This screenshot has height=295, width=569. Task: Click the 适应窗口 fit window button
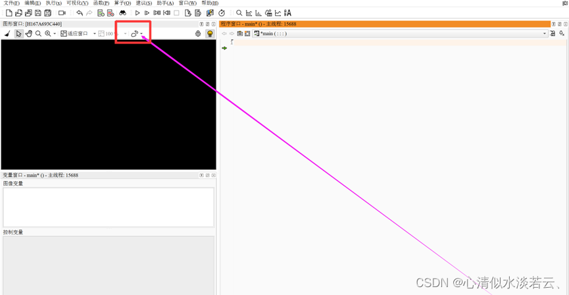pyautogui.click(x=74, y=34)
